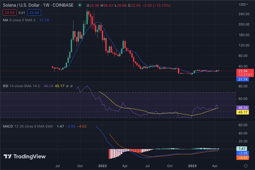Image resolution: width=255 pixels, height=170 pixels.
Task: Select the RSI 14 close indicator legend
Action: 21,86
